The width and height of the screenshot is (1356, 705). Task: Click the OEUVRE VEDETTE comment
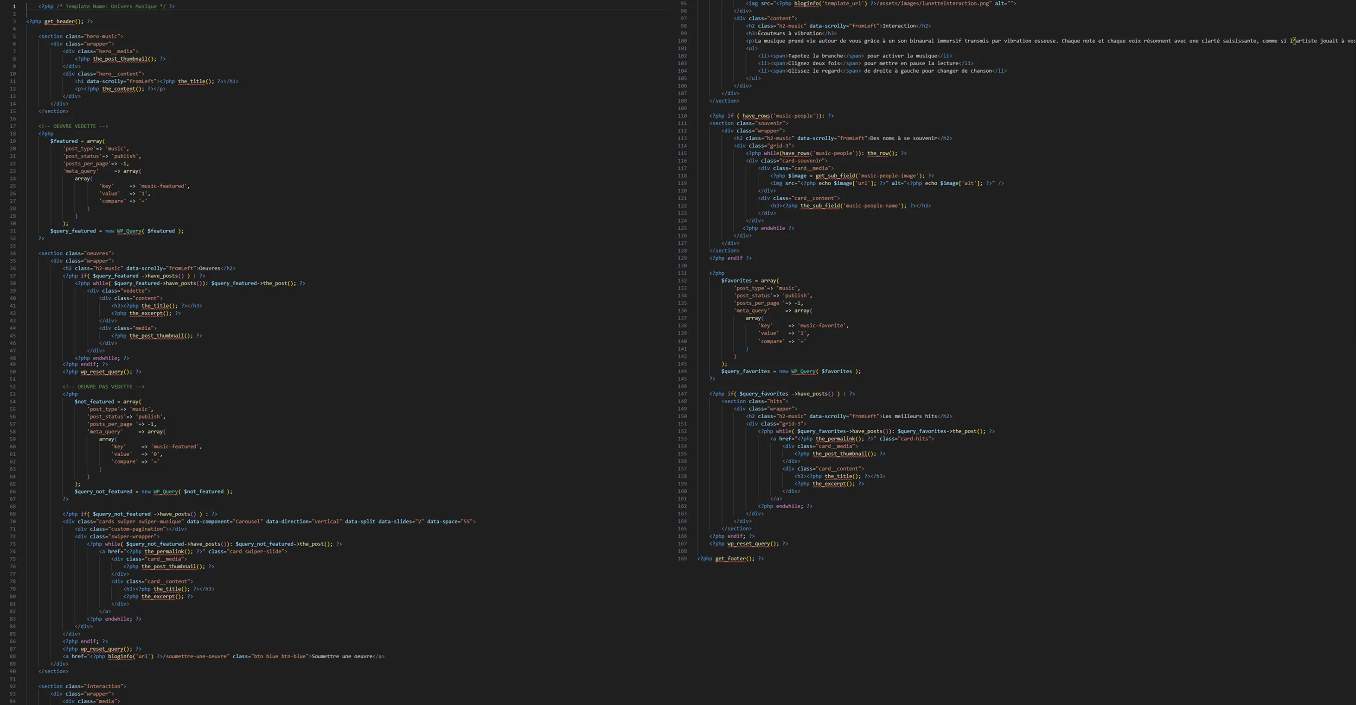73,126
